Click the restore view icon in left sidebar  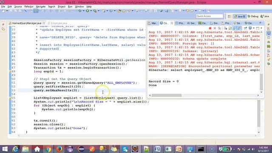(x=3, y=25)
